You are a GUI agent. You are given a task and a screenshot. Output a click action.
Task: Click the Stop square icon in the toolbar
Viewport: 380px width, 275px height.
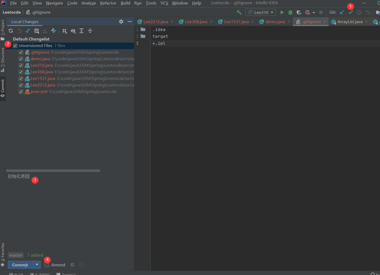[321, 12]
